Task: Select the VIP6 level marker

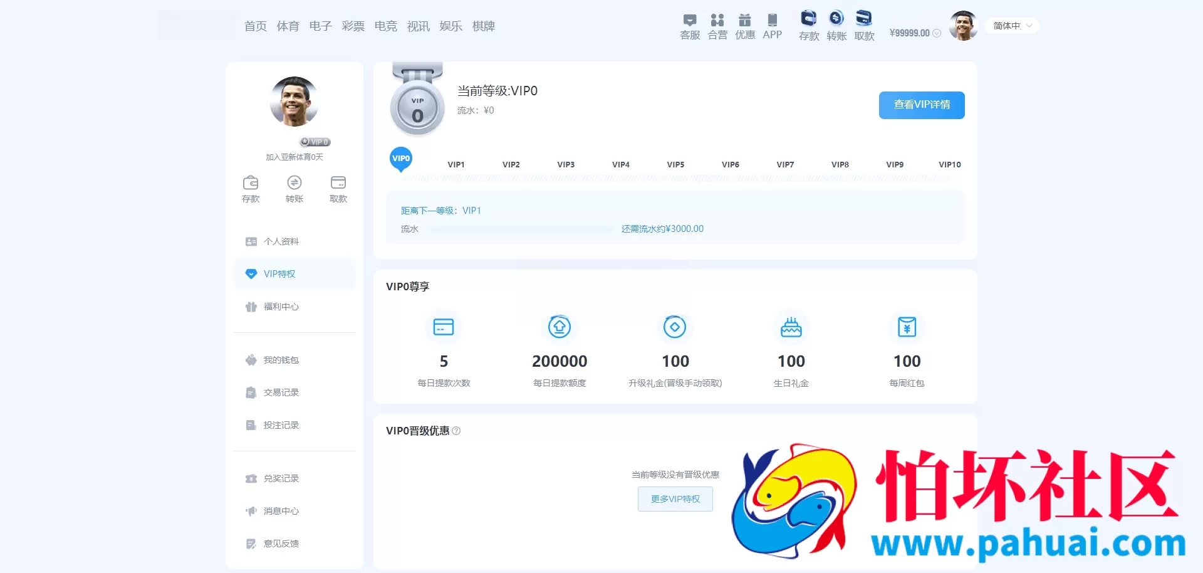Action: pyautogui.click(x=731, y=165)
